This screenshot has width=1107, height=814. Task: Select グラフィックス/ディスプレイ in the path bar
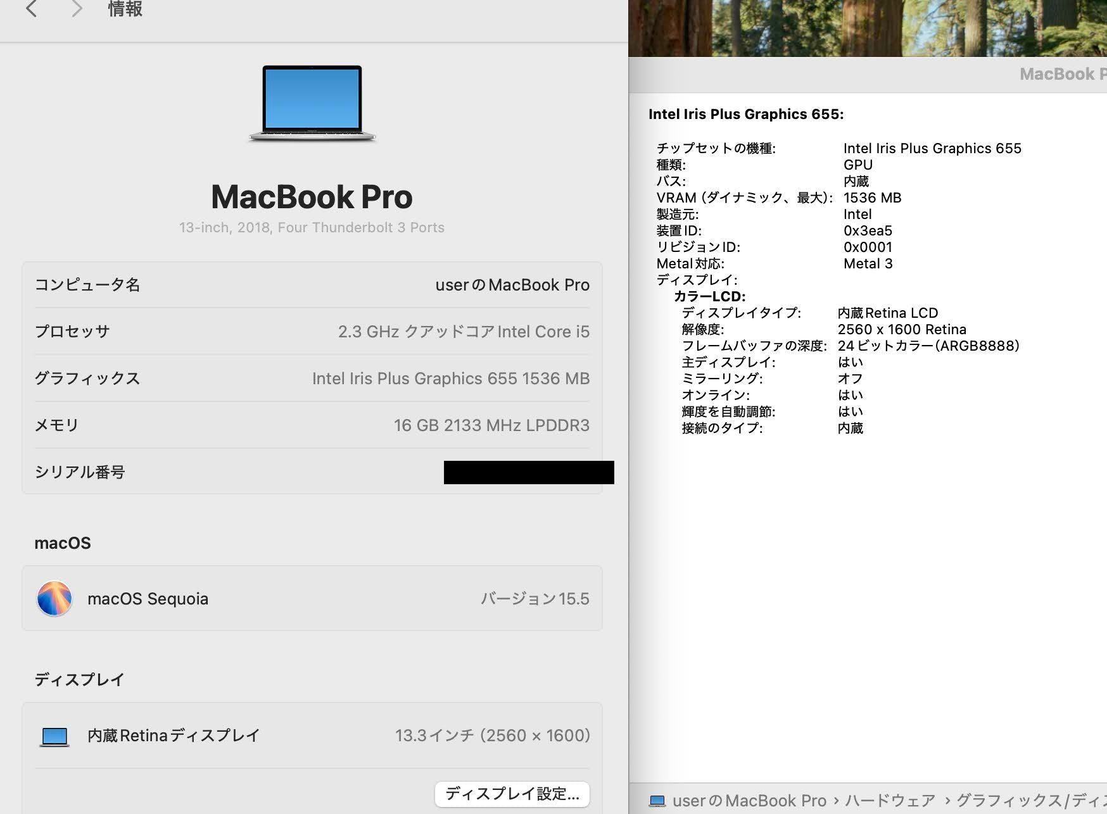[1029, 801]
